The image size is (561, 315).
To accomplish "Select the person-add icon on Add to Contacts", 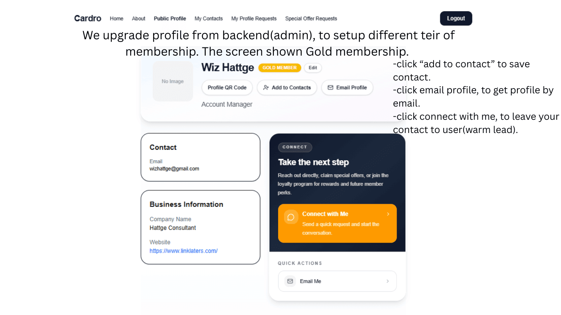I will [266, 87].
